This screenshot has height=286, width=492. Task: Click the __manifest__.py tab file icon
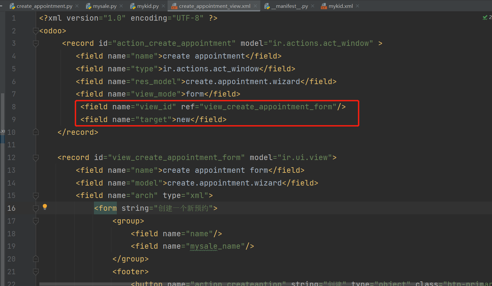point(267,6)
